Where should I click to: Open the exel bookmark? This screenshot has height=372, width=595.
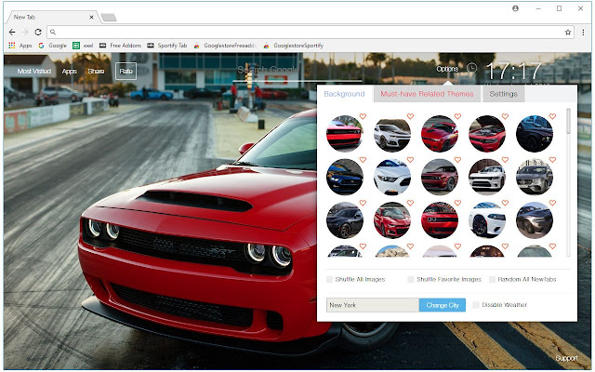[83, 46]
